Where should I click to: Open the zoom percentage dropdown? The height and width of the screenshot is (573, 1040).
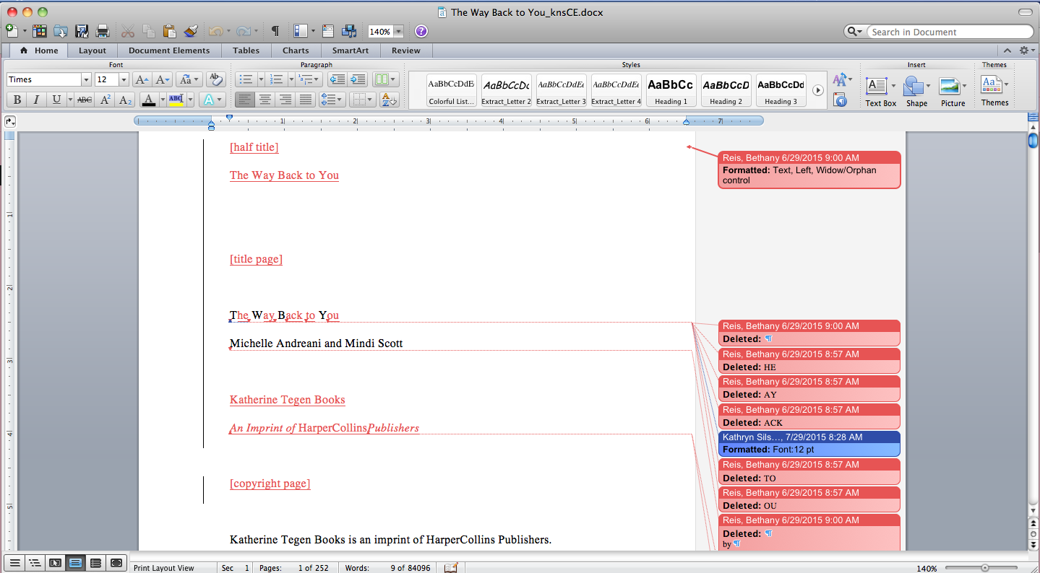click(399, 32)
